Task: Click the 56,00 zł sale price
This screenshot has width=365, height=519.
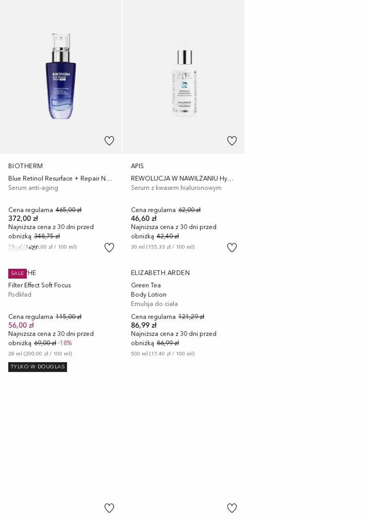Action: 21,325
